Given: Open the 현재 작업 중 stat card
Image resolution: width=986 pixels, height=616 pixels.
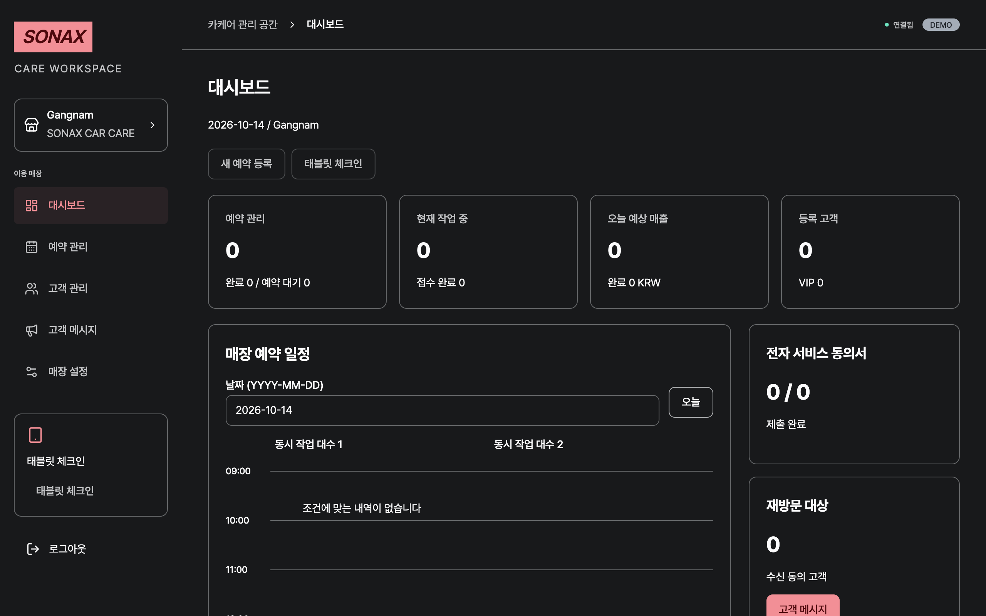Looking at the screenshot, I should (488, 252).
